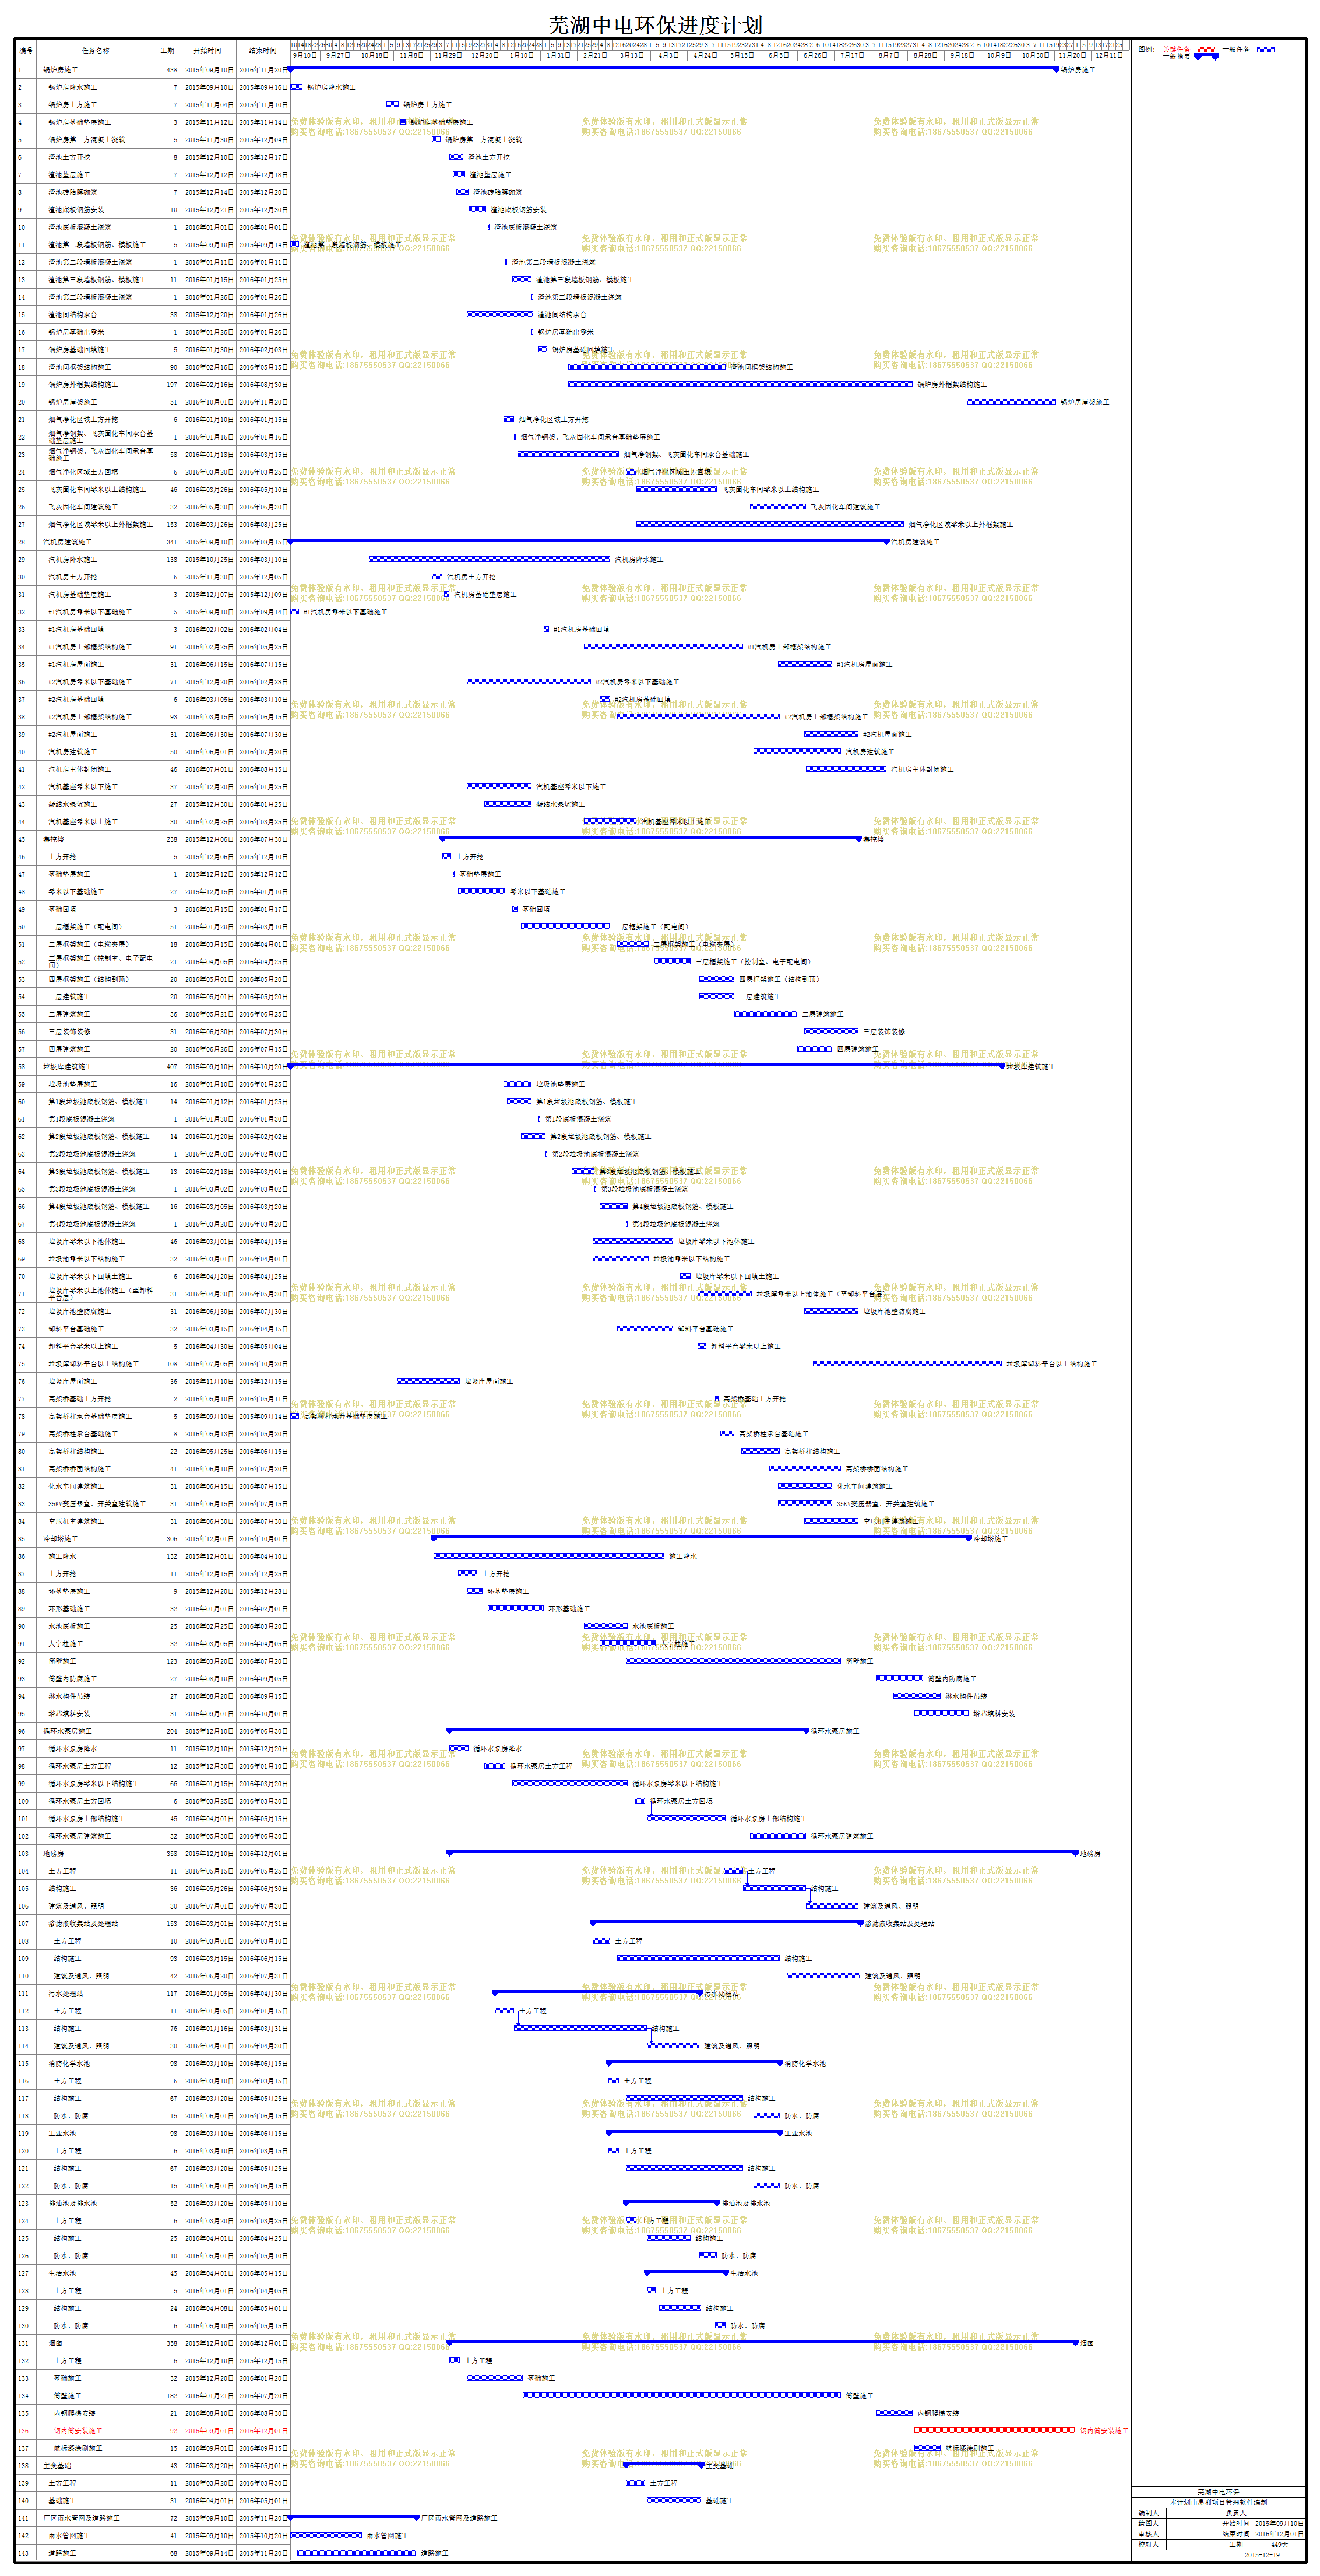Click the 厂区雨水管网及道路施工 summary bar
The height and width of the screenshot is (2576, 1320).
click(353, 2517)
